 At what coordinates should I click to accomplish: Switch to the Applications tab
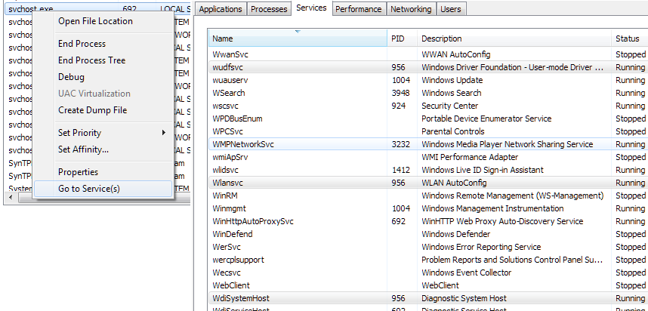click(x=221, y=9)
